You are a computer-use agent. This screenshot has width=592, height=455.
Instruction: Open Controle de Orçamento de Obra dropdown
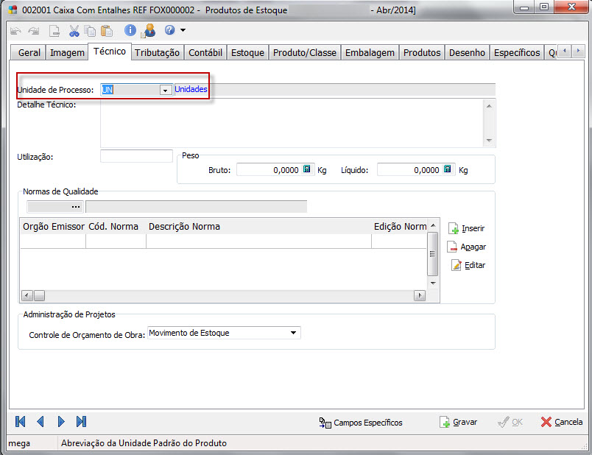pos(294,334)
